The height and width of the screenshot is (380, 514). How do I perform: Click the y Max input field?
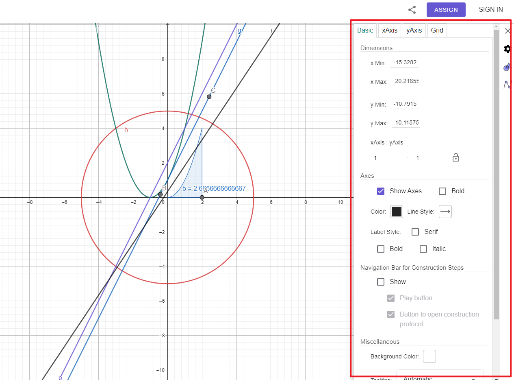coord(406,123)
